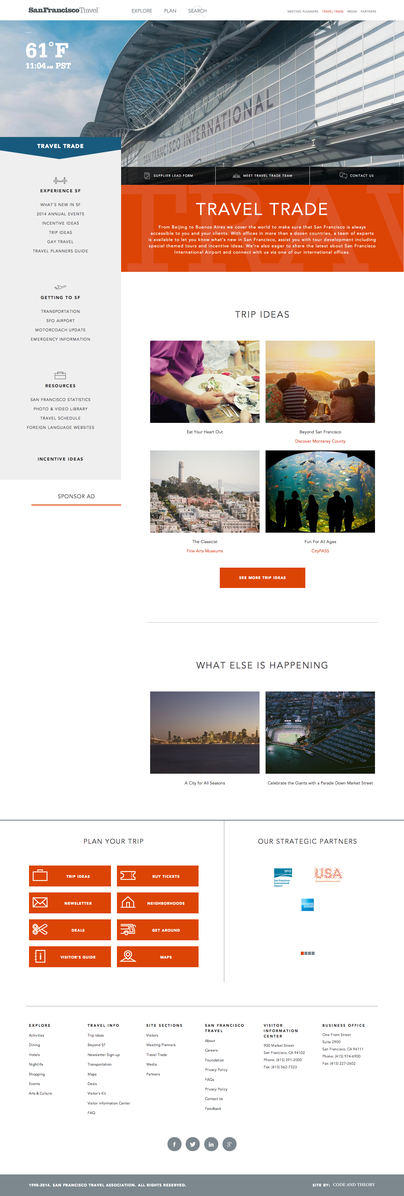
Task: Open Google Plus social icon in footer
Action: coord(229,1144)
